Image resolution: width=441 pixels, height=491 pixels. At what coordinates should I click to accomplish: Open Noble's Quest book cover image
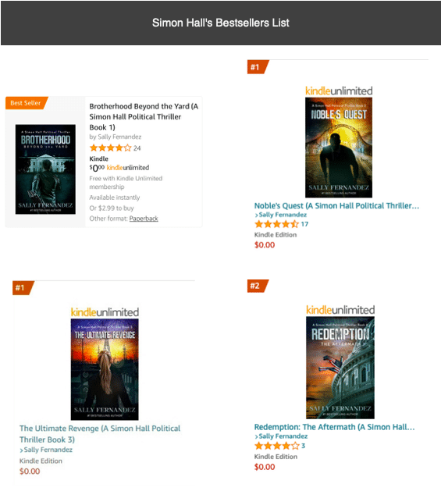(x=339, y=148)
